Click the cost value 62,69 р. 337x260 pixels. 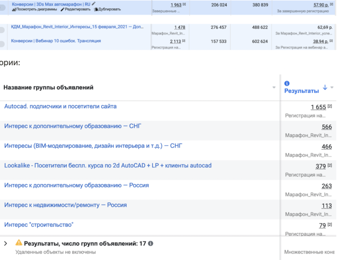click(x=325, y=27)
